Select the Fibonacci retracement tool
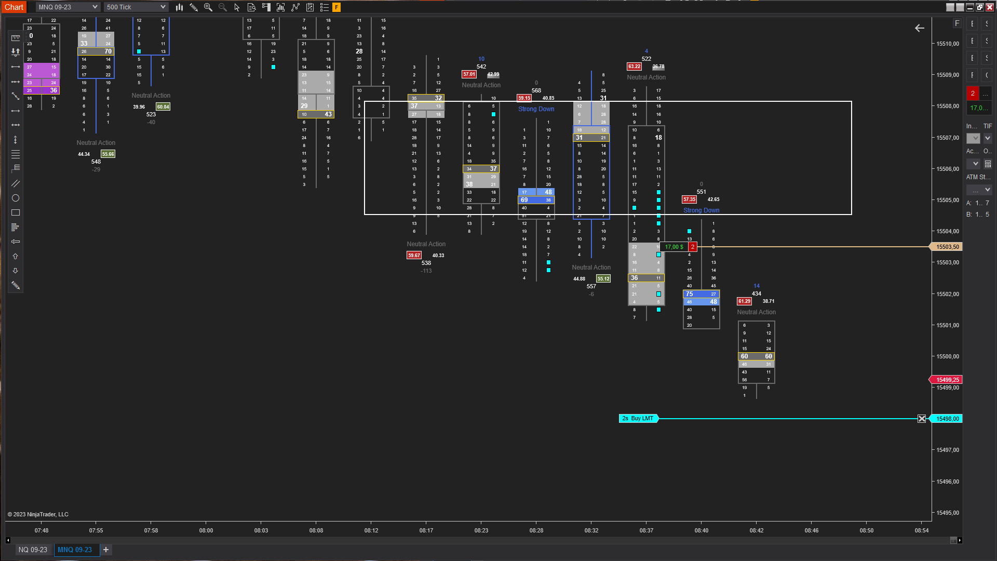997x561 pixels. click(16, 169)
